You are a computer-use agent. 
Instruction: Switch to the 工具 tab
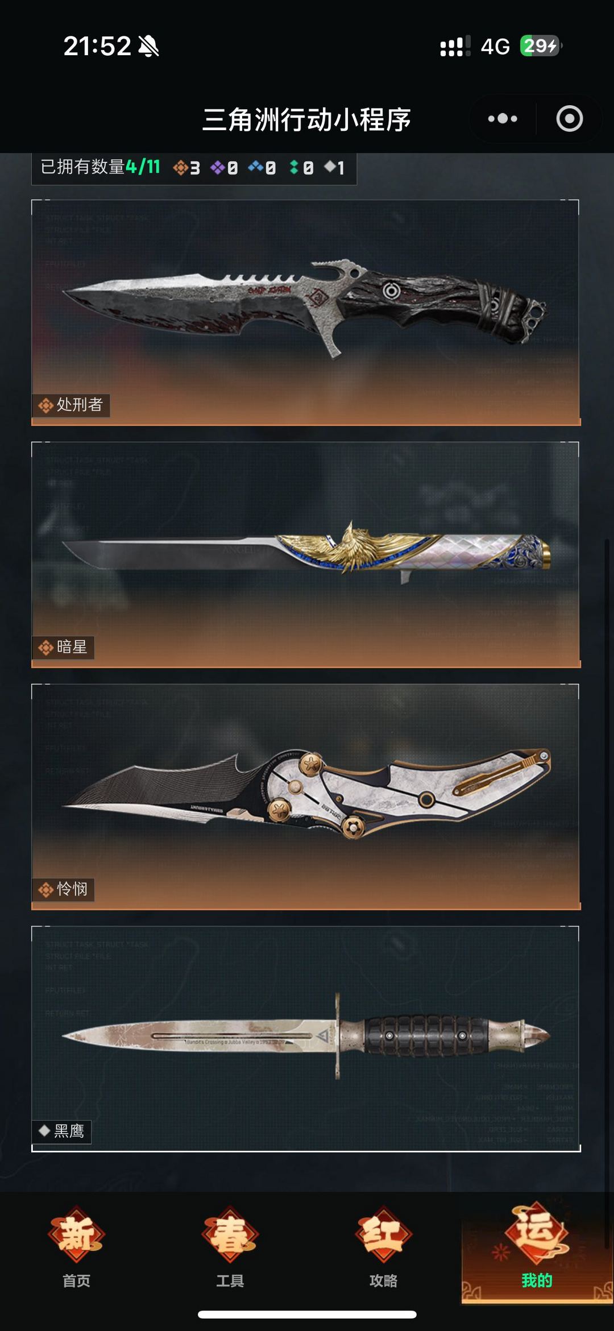tap(230, 1247)
